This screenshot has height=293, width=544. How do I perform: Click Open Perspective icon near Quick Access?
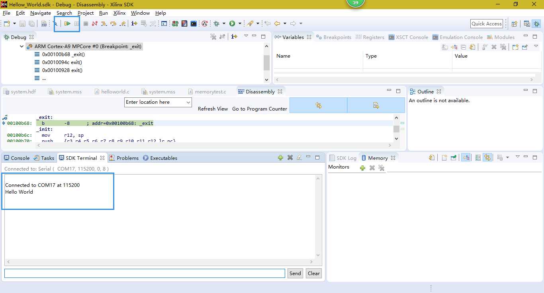(514, 24)
